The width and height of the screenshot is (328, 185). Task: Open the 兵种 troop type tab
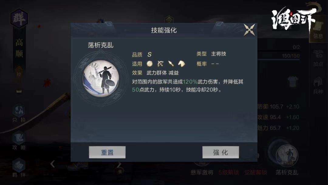point(318,86)
